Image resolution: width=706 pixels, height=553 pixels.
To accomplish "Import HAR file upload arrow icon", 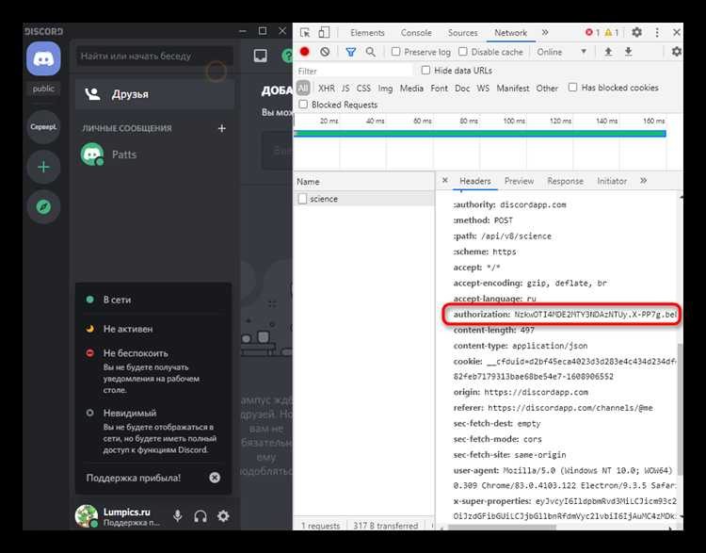I will [608, 52].
